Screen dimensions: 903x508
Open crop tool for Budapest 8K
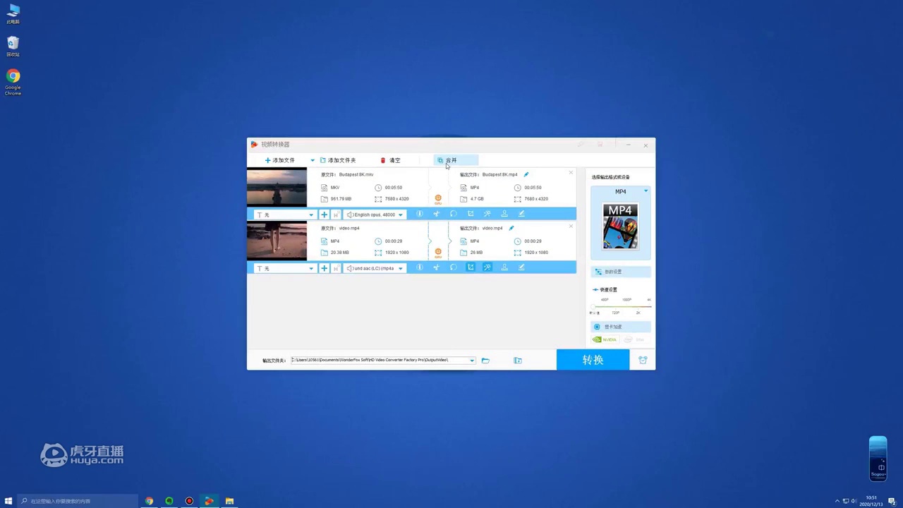coord(471,214)
